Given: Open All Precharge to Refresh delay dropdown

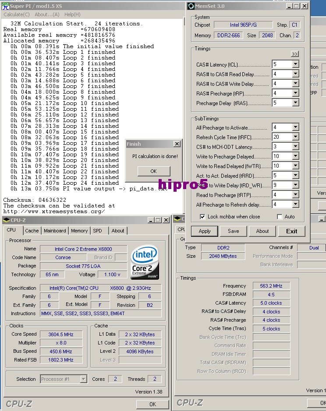Looking at the screenshot, I should [x=296, y=204].
